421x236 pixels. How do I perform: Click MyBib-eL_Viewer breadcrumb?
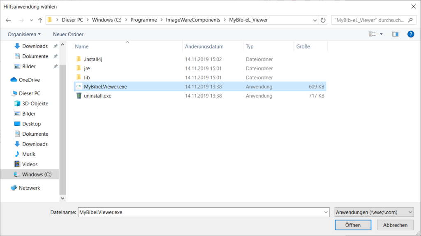248,20
